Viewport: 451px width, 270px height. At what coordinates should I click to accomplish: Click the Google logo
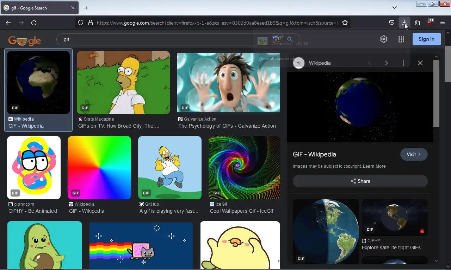(x=25, y=40)
